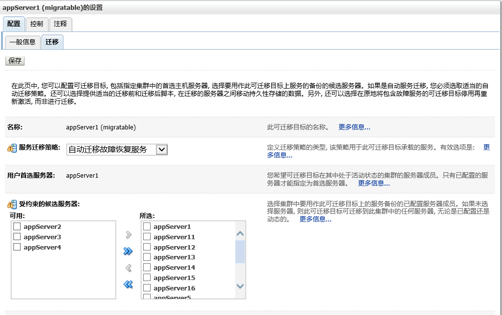
Task: Click the 所选 list heading
Action: (147, 216)
